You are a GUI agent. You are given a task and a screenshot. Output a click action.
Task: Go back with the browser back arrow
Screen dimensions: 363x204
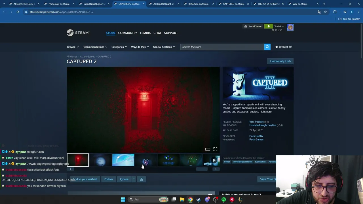(4, 12)
